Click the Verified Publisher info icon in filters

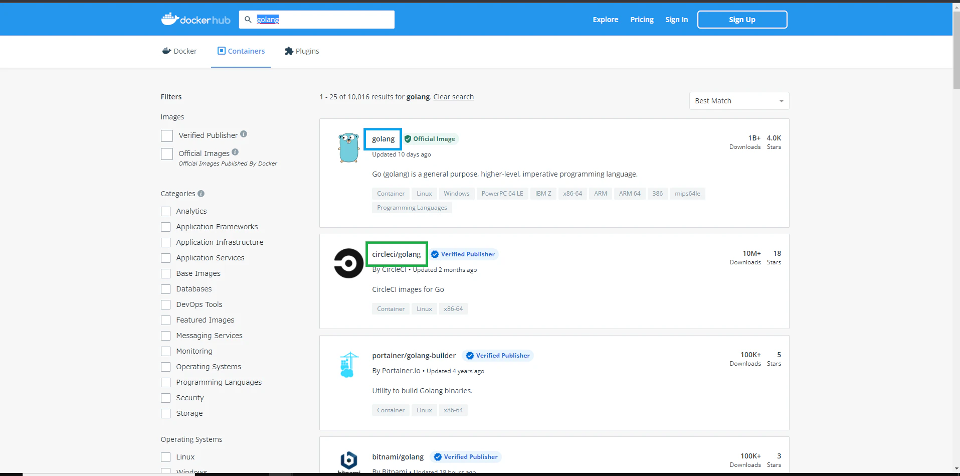point(244,134)
